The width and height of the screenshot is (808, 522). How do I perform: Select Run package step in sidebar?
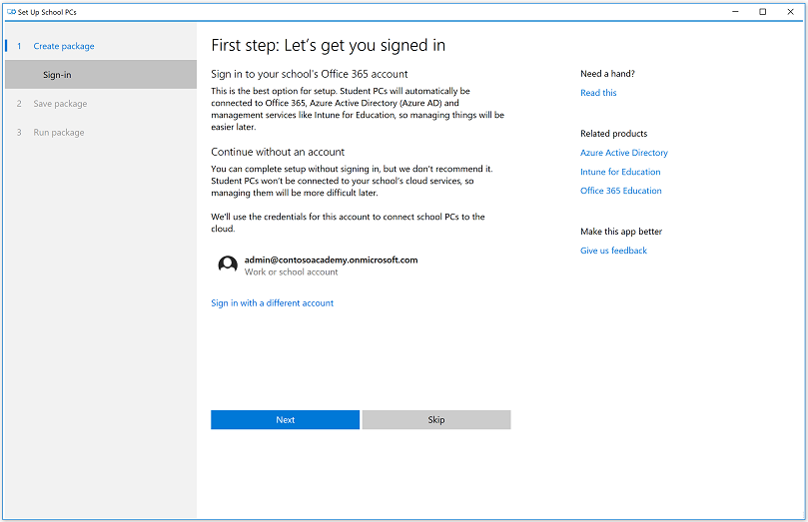(58, 133)
